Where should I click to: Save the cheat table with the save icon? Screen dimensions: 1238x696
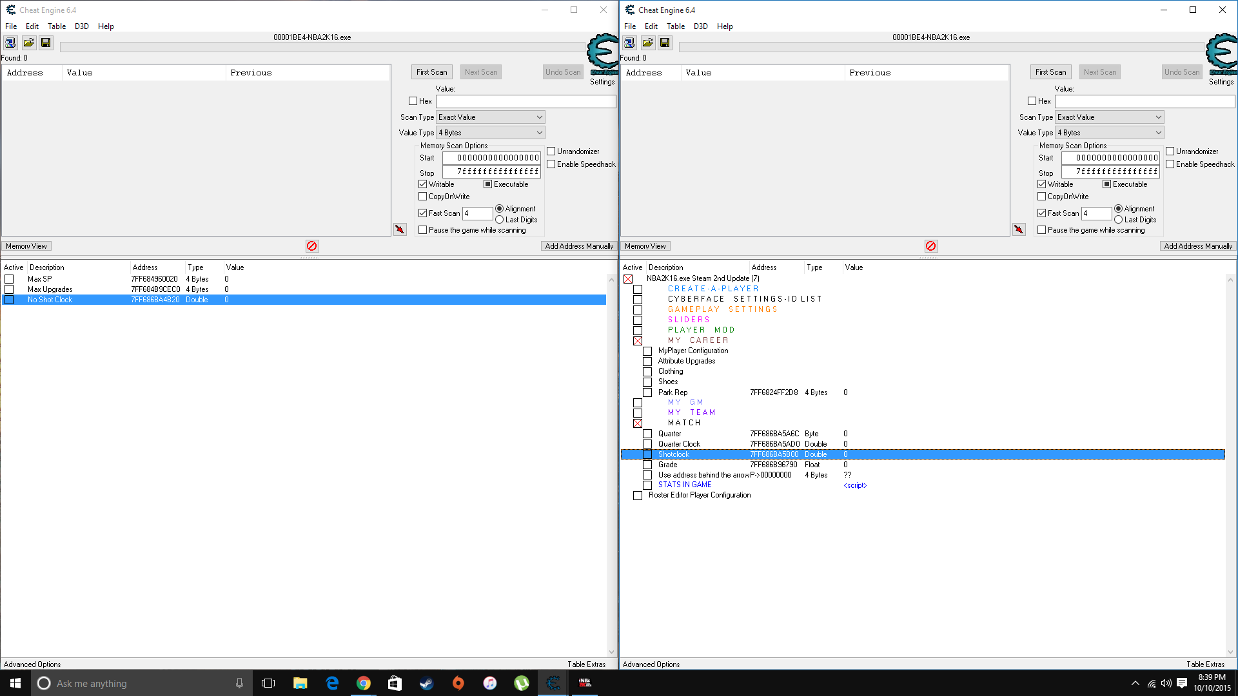coord(46,43)
